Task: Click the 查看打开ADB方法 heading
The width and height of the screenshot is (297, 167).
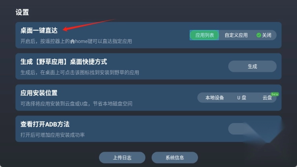Action: pyautogui.click(x=45, y=124)
